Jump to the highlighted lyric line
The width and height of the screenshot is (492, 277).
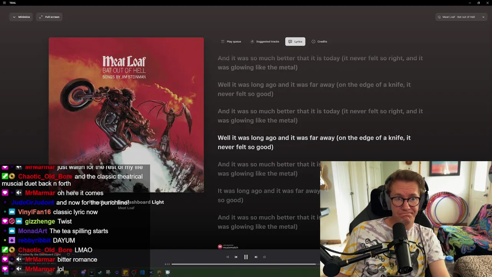coord(314,142)
